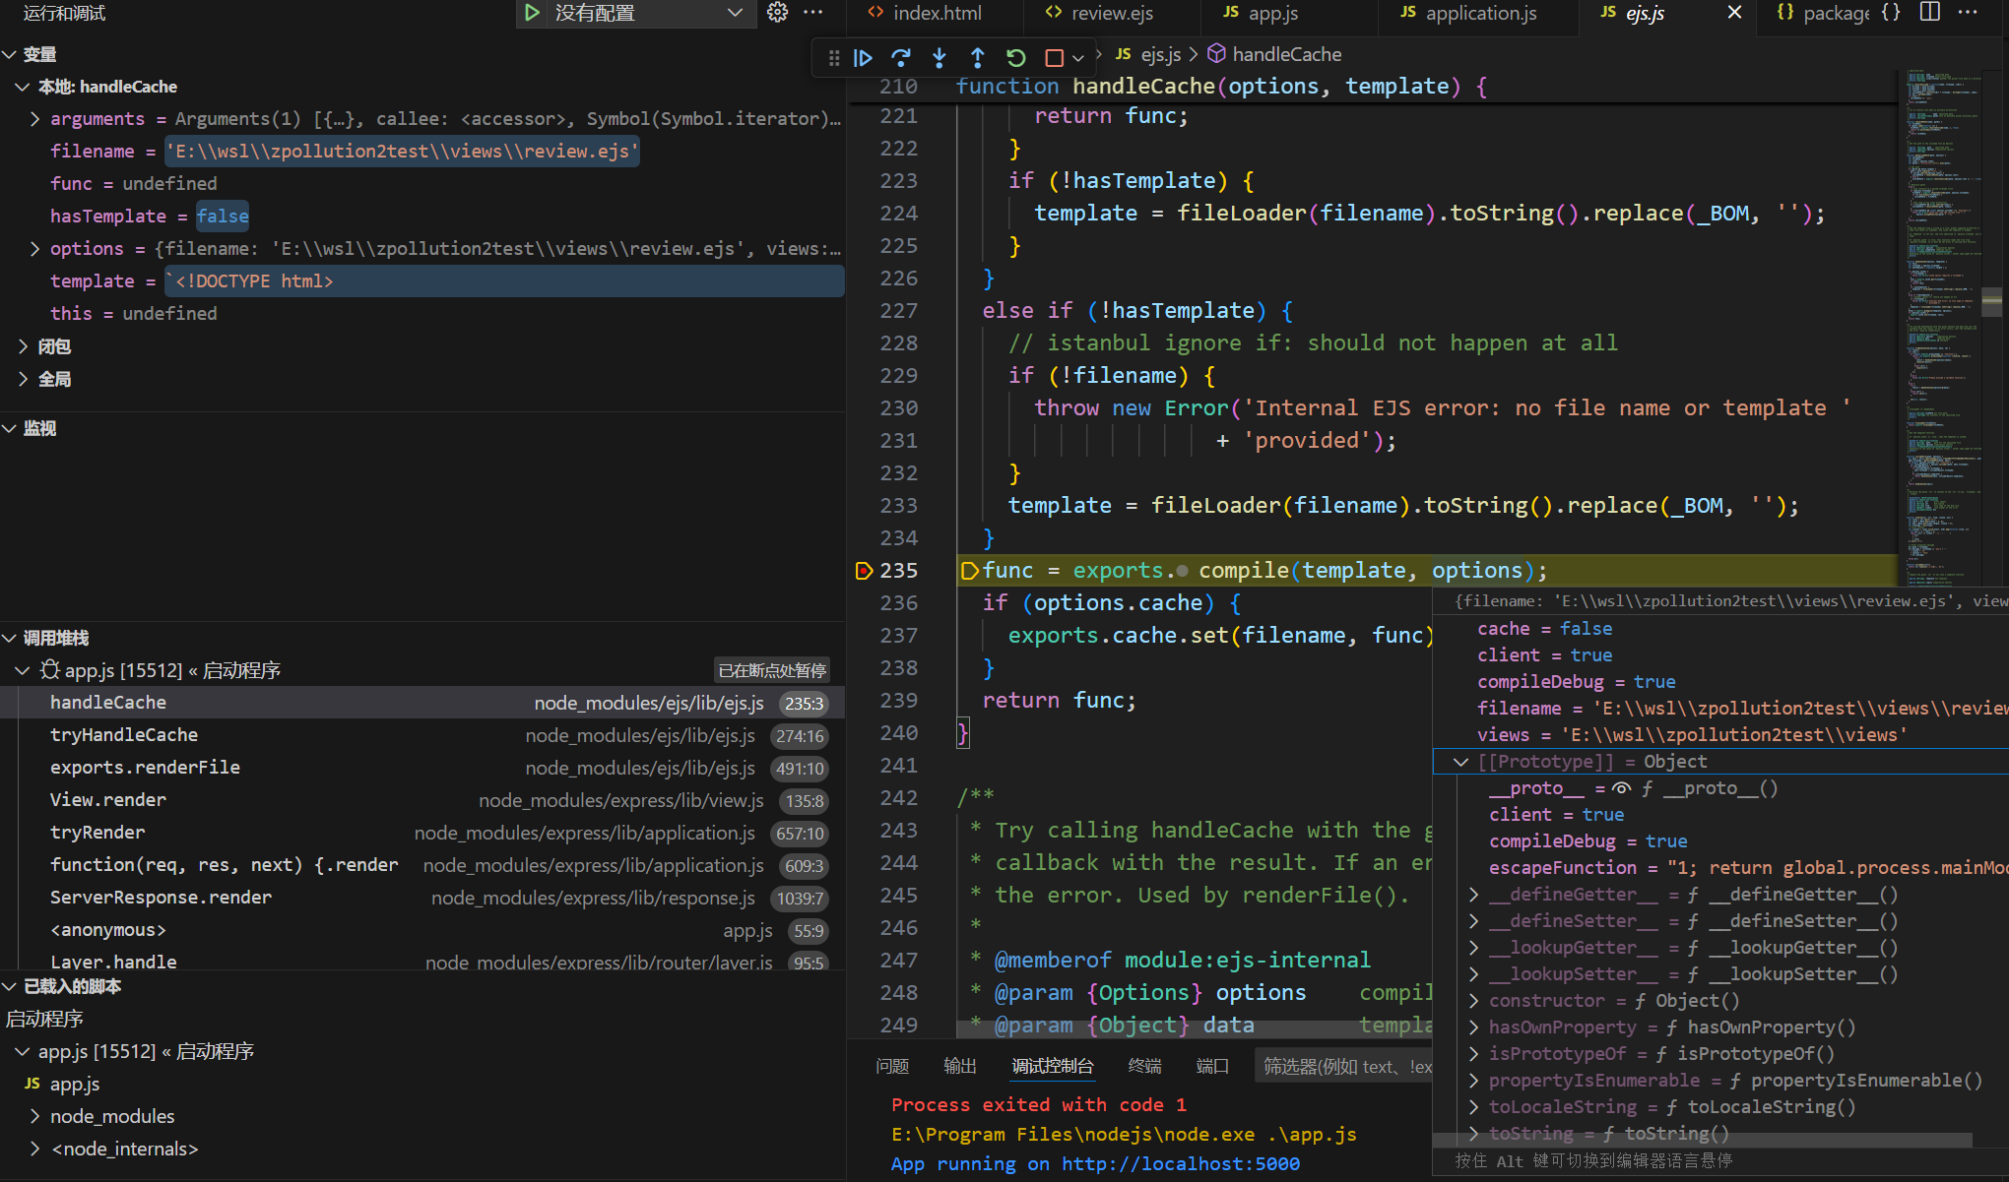Screen dimensions: 2009x1182
Task: Open the debug configuration dropdown
Action: click(734, 13)
